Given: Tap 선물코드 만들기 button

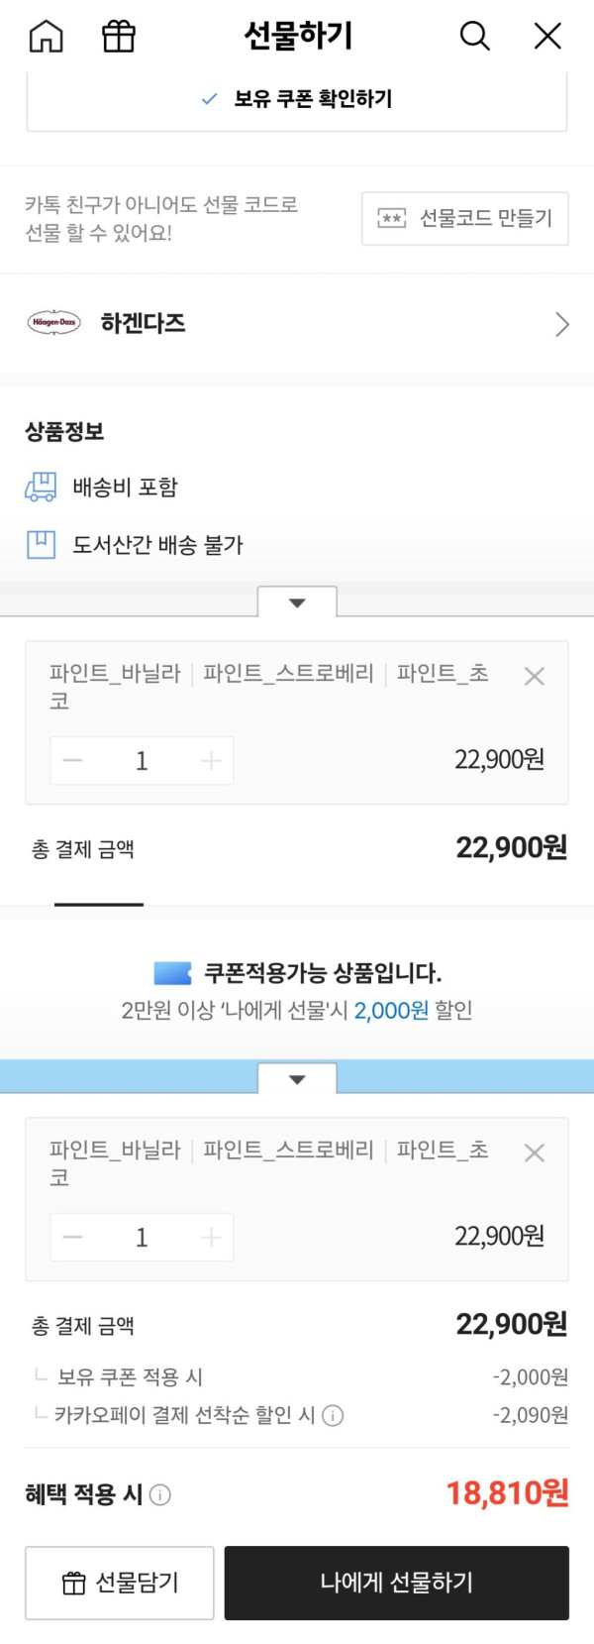Looking at the screenshot, I should (x=465, y=218).
